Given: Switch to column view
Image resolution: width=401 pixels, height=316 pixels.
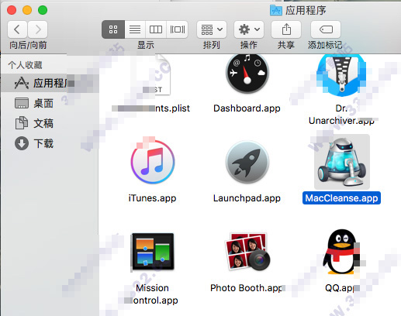Looking at the screenshot, I should click(x=156, y=29).
